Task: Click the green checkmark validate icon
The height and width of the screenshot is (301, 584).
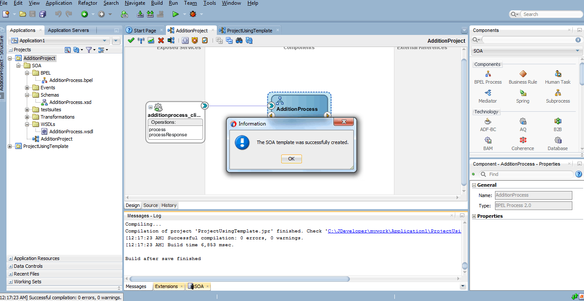Action: (x=131, y=40)
